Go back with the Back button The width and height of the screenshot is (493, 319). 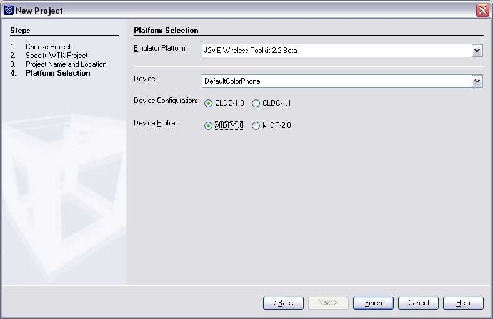pos(283,303)
